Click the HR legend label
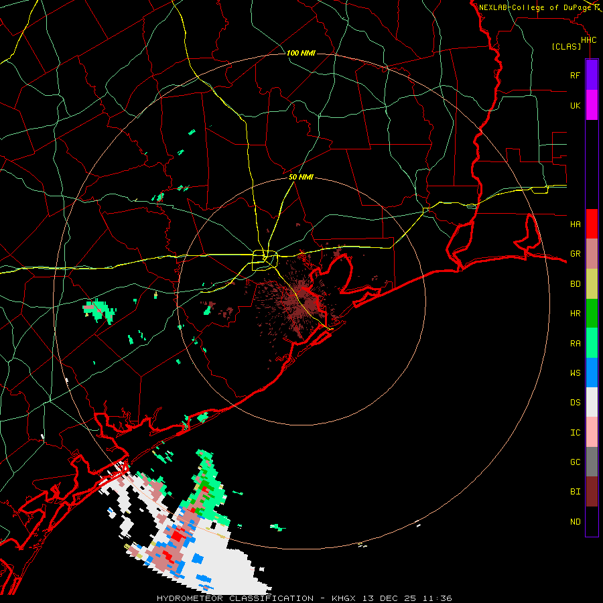603x603 pixels. tap(575, 314)
